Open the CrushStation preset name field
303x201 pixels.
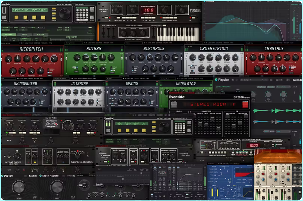(x=194, y=43)
